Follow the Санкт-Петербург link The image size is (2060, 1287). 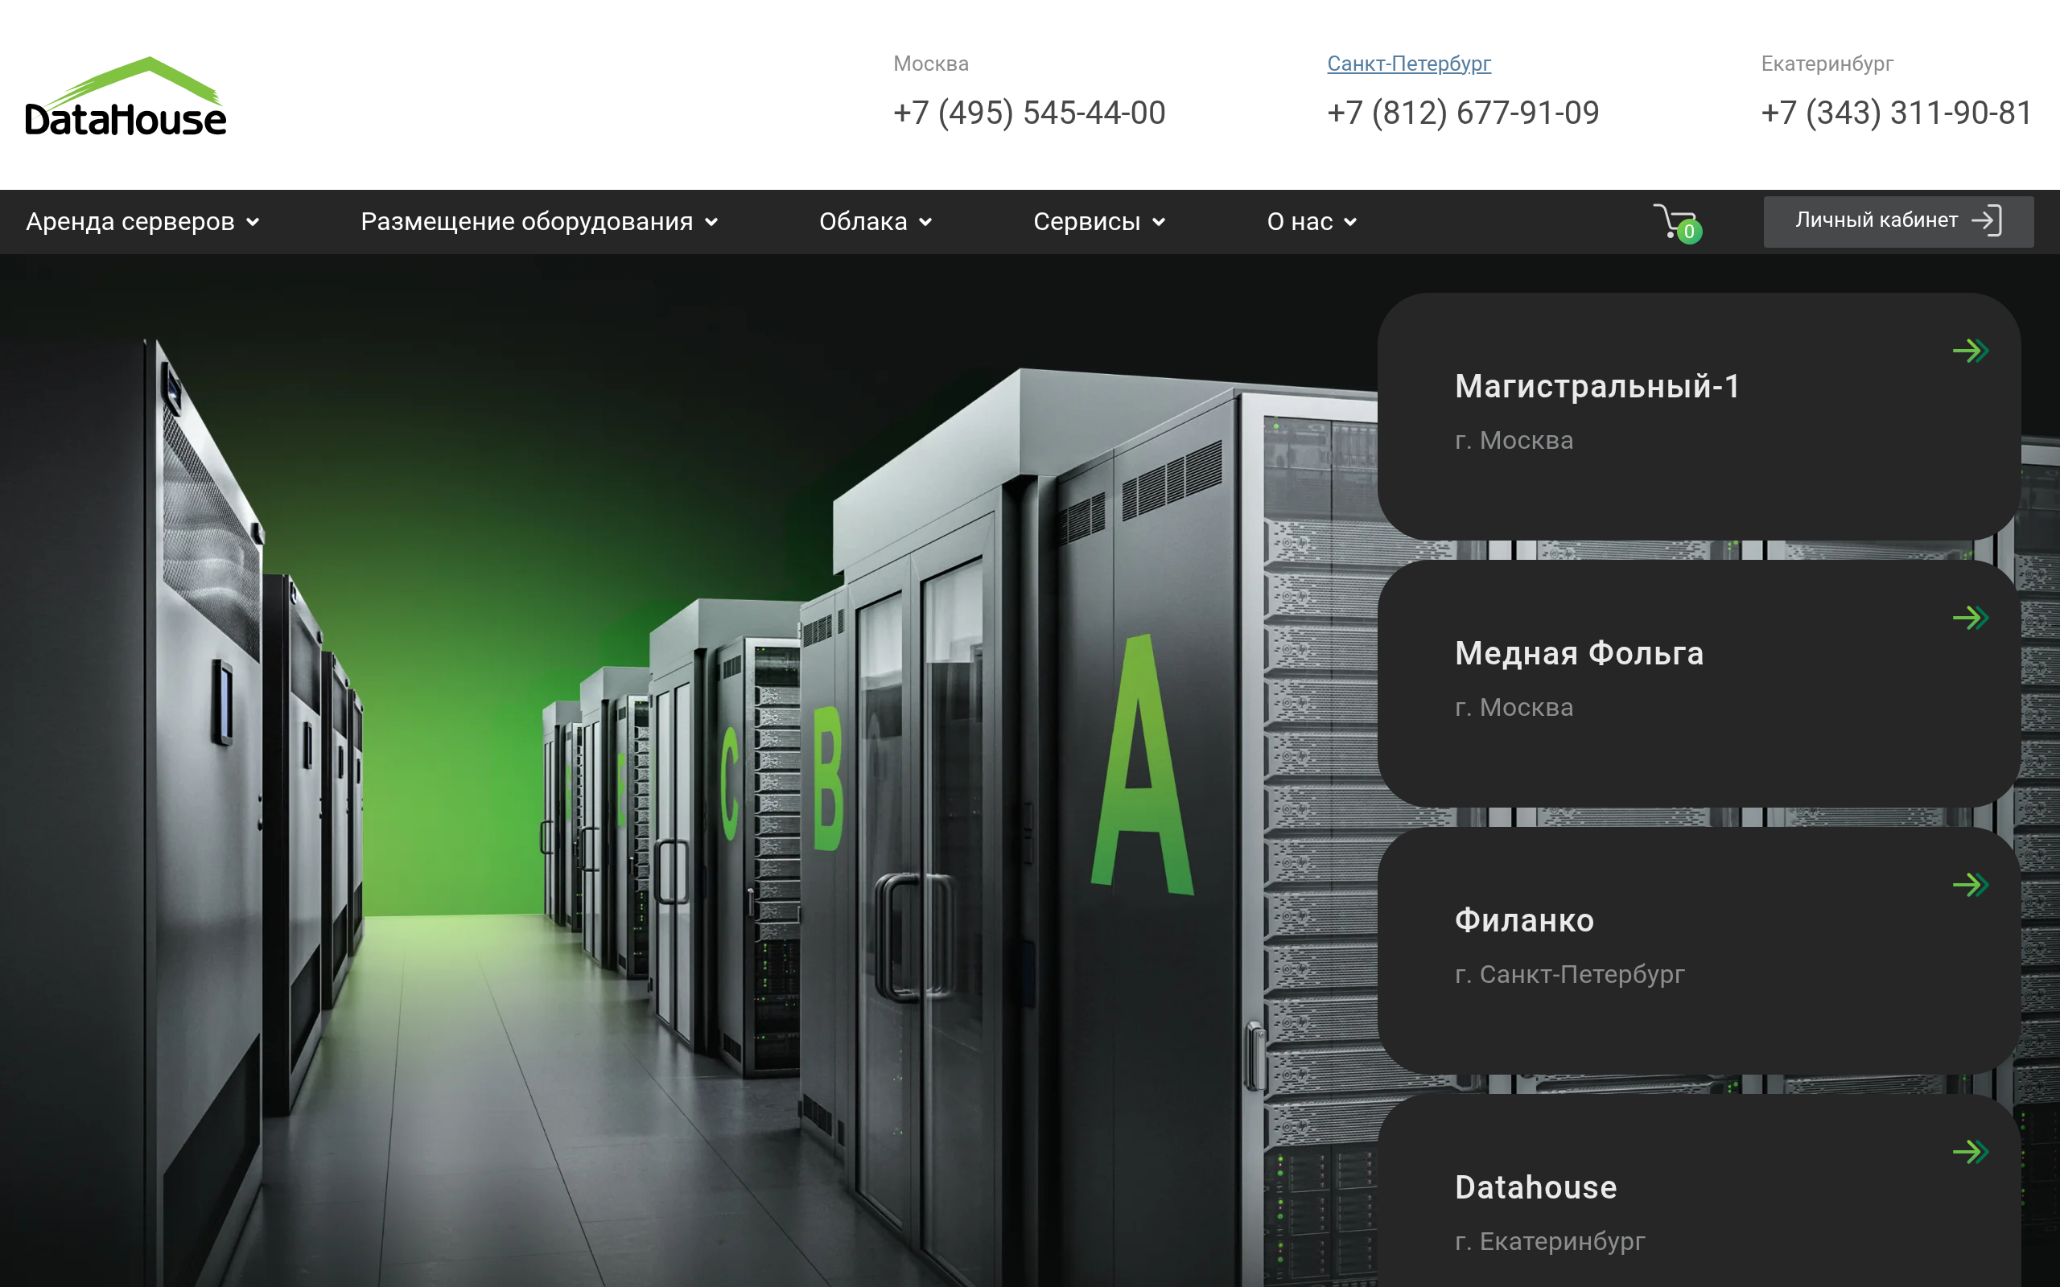(x=1409, y=64)
